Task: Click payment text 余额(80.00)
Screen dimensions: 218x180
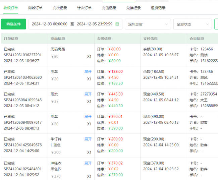Action: point(153,49)
